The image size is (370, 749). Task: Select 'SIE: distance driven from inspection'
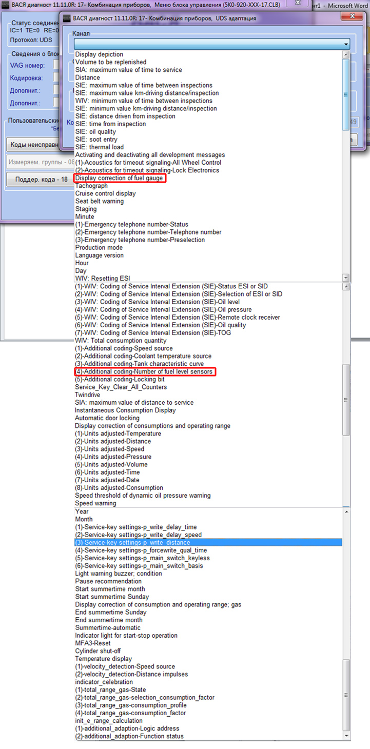pos(125,116)
